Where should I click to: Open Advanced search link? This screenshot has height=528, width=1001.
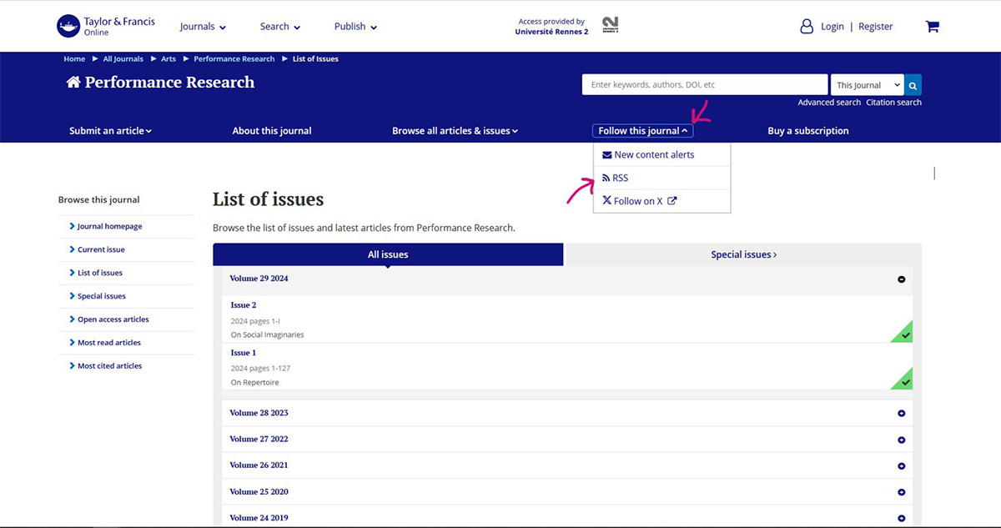point(829,103)
